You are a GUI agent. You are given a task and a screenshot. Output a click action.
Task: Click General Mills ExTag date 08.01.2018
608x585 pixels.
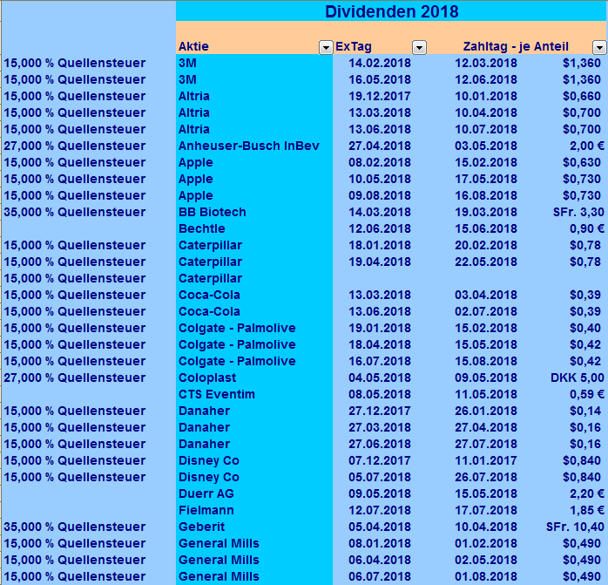point(379,543)
